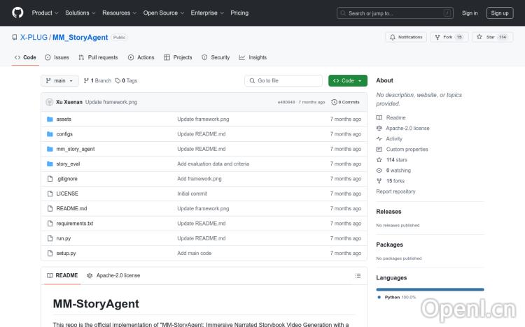Image resolution: width=525 pixels, height=327 pixels.
Task: Click the tag icon beside Tags
Action: 118,80
